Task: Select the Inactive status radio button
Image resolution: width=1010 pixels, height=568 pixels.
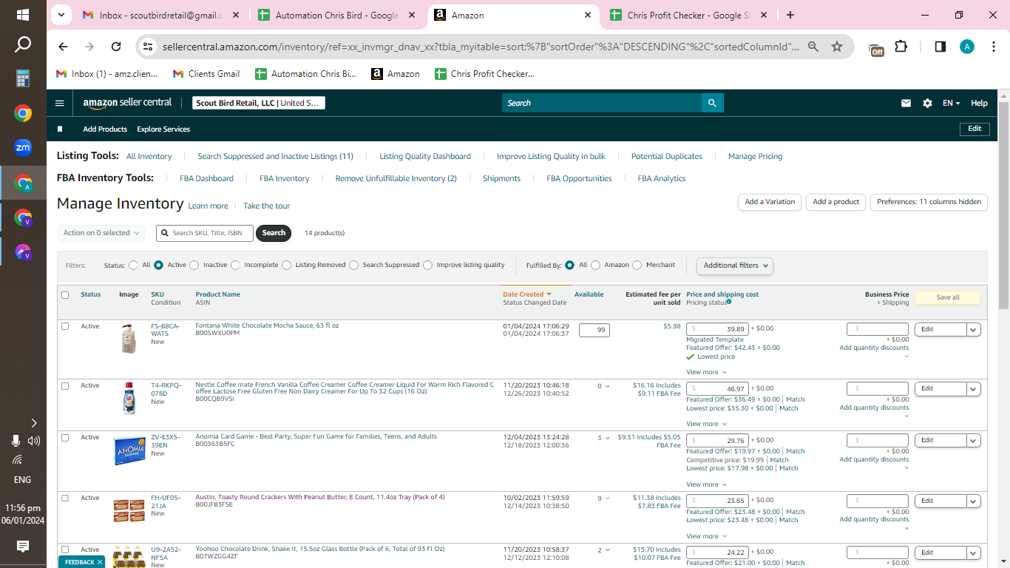Action: tap(194, 265)
